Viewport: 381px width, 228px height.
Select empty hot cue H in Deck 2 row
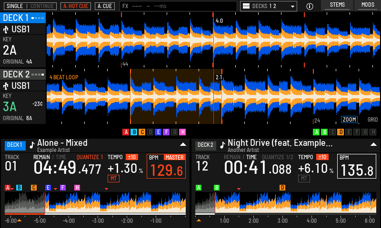click(x=373, y=132)
